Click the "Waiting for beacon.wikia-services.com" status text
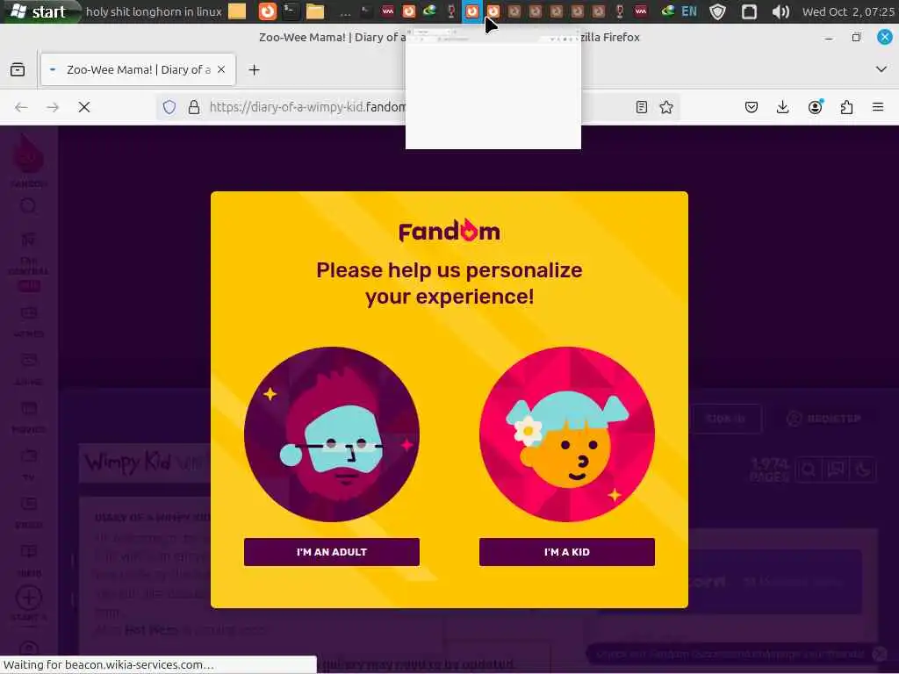 coord(109,665)
